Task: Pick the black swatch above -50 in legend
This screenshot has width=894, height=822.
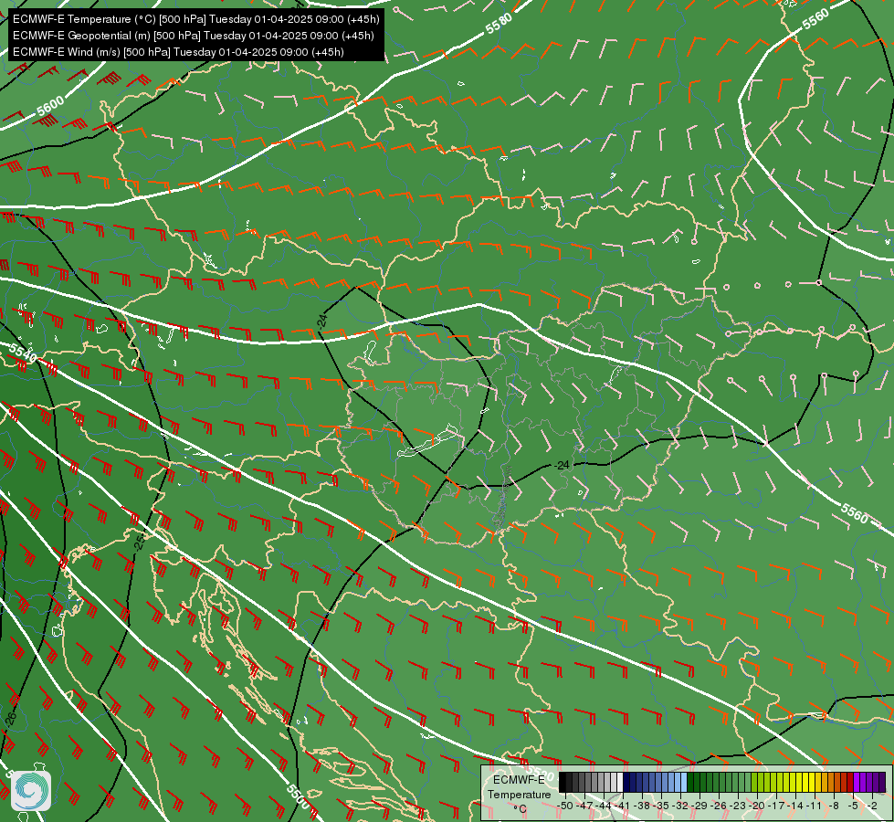Action: (x=563, y=782)
